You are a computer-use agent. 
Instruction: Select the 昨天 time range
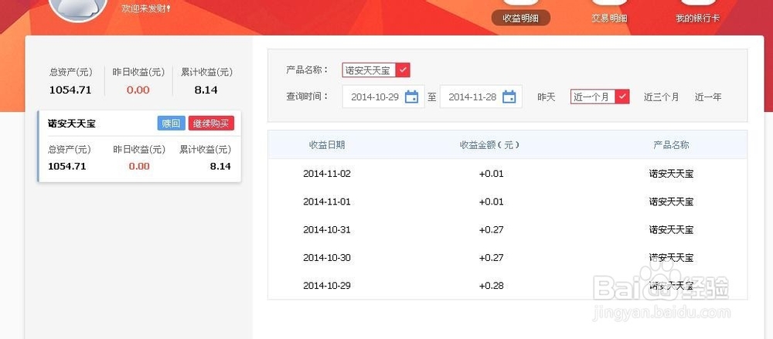point(547,97)
